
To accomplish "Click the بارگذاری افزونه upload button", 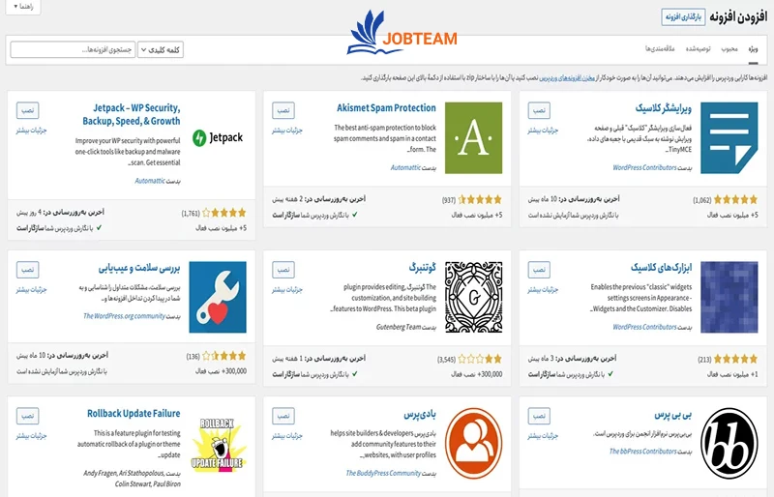I will pyautogui.click(x=686, y=17).
